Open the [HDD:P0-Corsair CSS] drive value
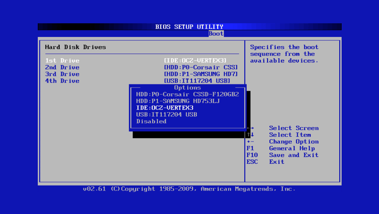 (201, 67)
